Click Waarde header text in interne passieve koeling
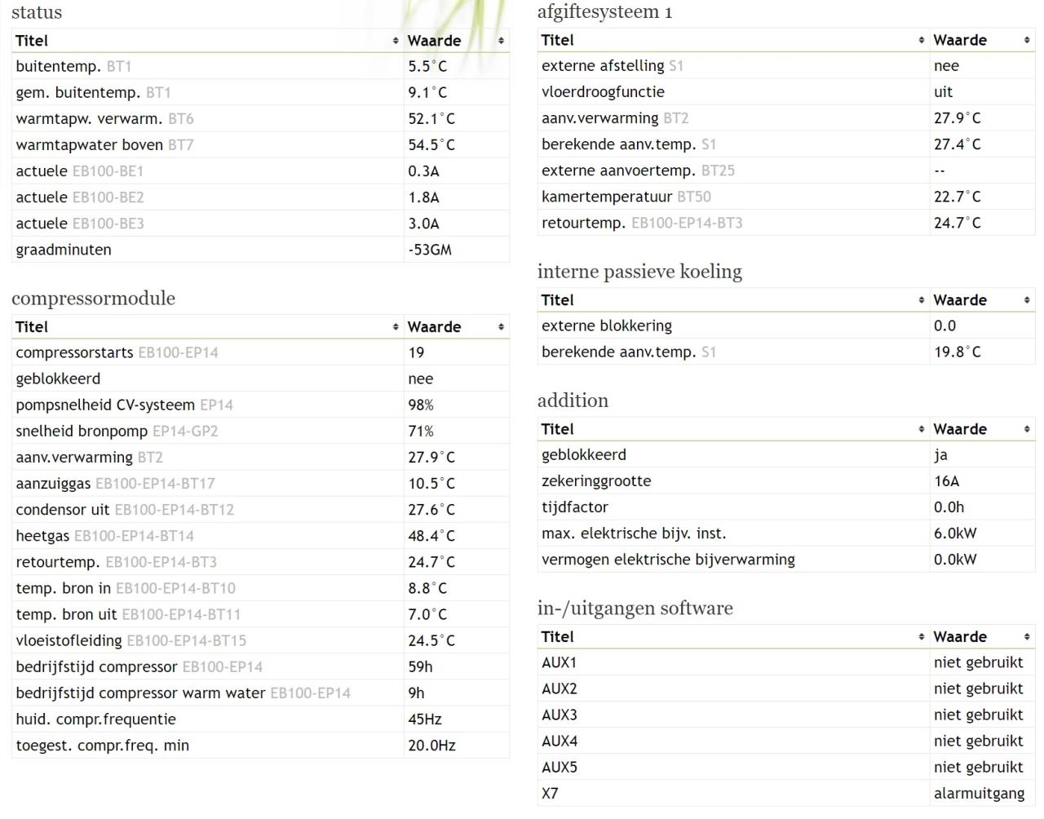 tap(960, 300)
